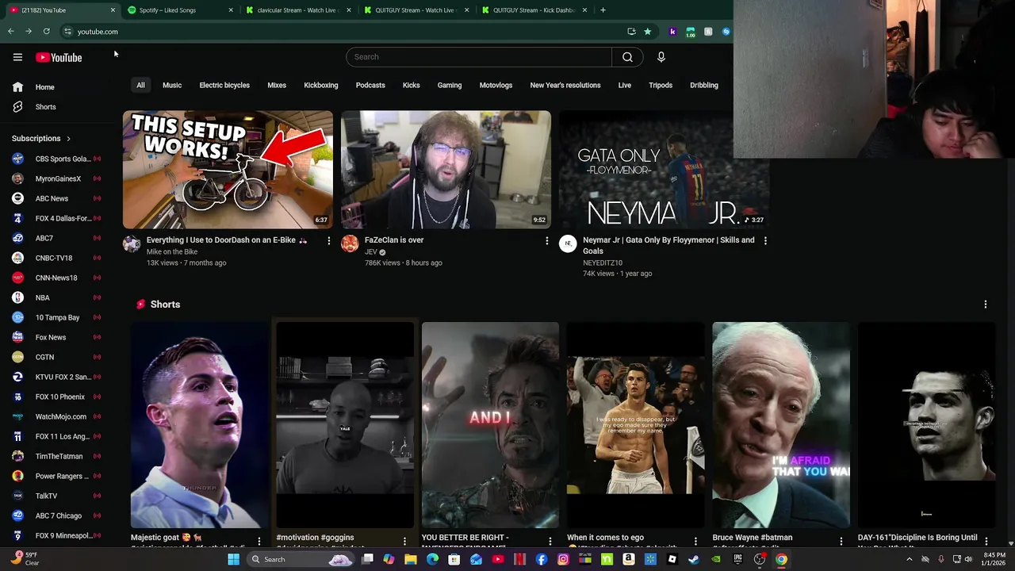1015x571 pixels.
Task: Open Amazon from the taskbar
Action: (629, 560)
